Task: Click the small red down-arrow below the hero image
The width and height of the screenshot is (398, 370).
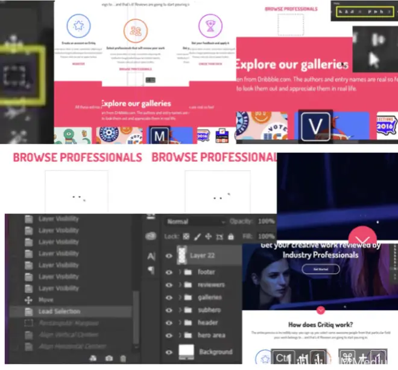Action: click(x=321, y=310)
